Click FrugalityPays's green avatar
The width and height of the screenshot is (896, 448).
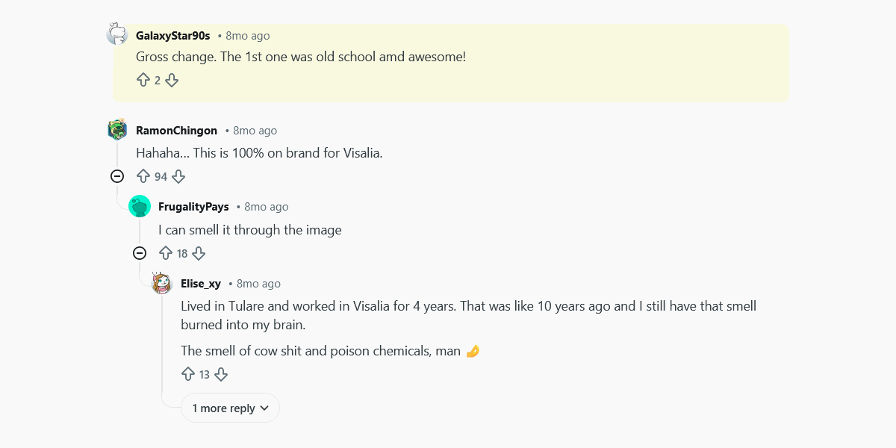pos(140,206)
